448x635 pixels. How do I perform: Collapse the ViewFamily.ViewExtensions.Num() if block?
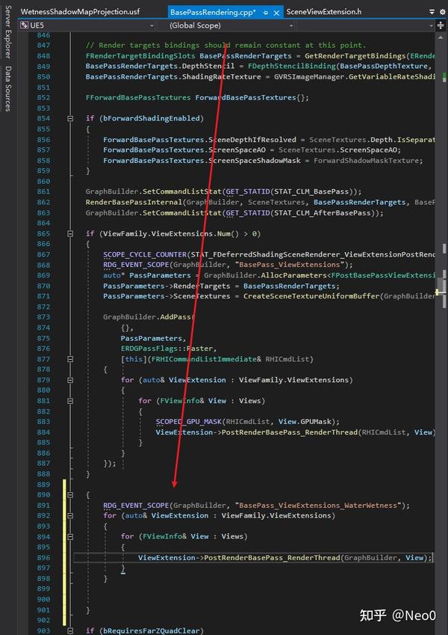[x=70, y=233]
